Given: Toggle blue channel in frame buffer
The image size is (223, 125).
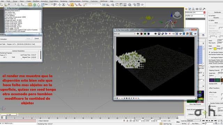Looking at the screenshot, I should point(148,34).
